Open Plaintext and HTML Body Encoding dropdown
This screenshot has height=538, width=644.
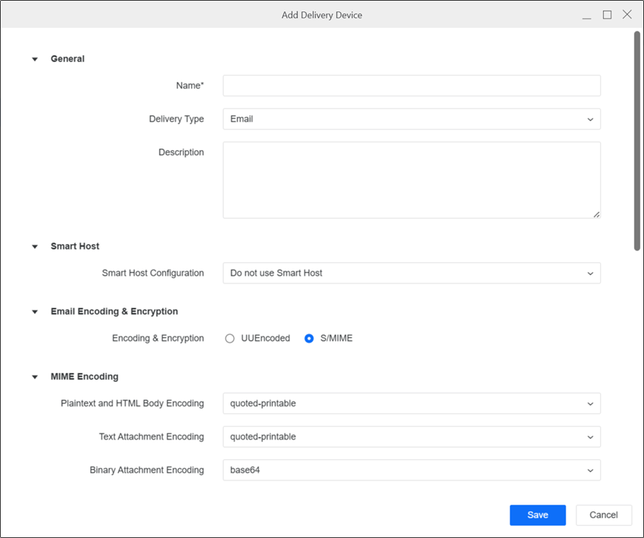411,404
